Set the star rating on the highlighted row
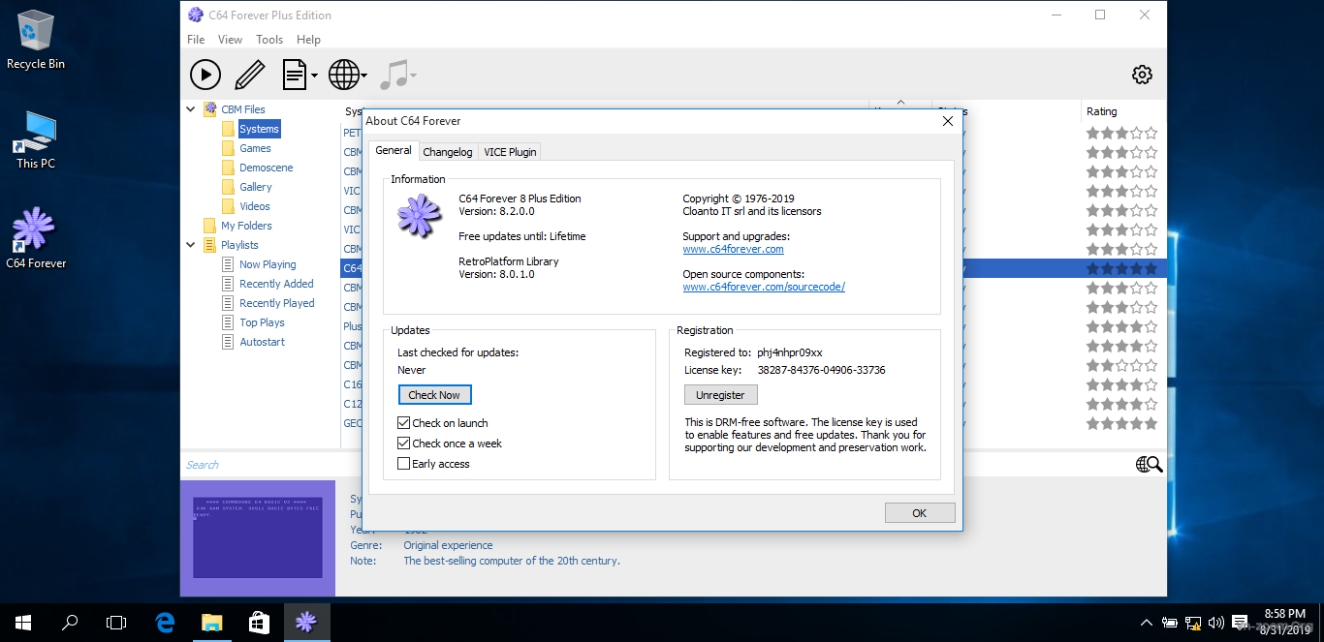1324x642 pixels. pos(1121,268)
